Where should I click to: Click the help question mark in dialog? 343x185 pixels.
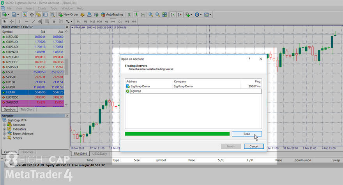point(249,59)
